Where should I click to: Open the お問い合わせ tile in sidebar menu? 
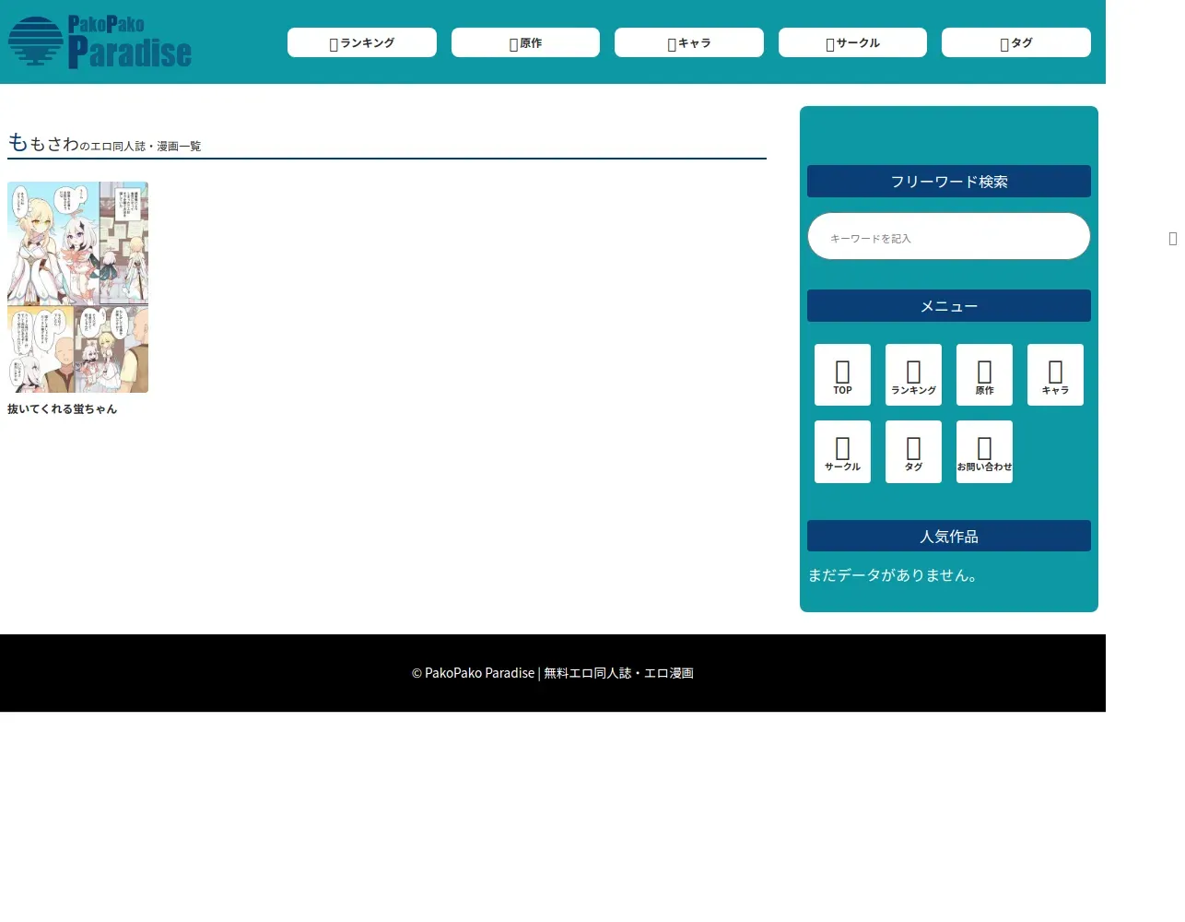[984, 452]
